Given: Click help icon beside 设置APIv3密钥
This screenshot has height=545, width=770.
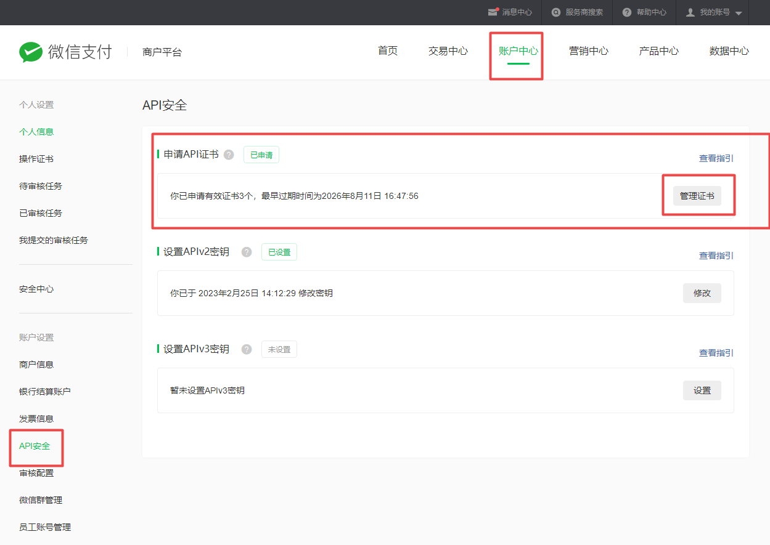Looking at the screenshot, I should (247, 349).
